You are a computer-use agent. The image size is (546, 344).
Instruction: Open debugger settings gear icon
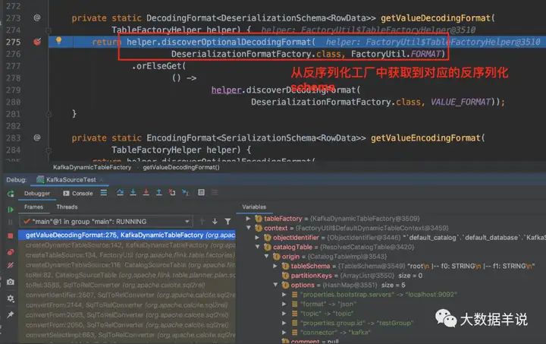coord(11,298)
